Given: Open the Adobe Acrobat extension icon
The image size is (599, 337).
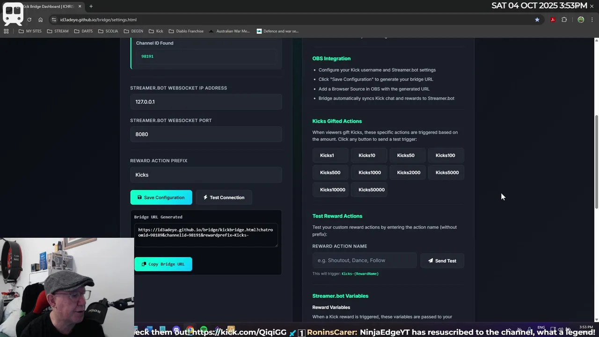Looking at the screenshot, I should pyautogui.click(x=553, y=20).
